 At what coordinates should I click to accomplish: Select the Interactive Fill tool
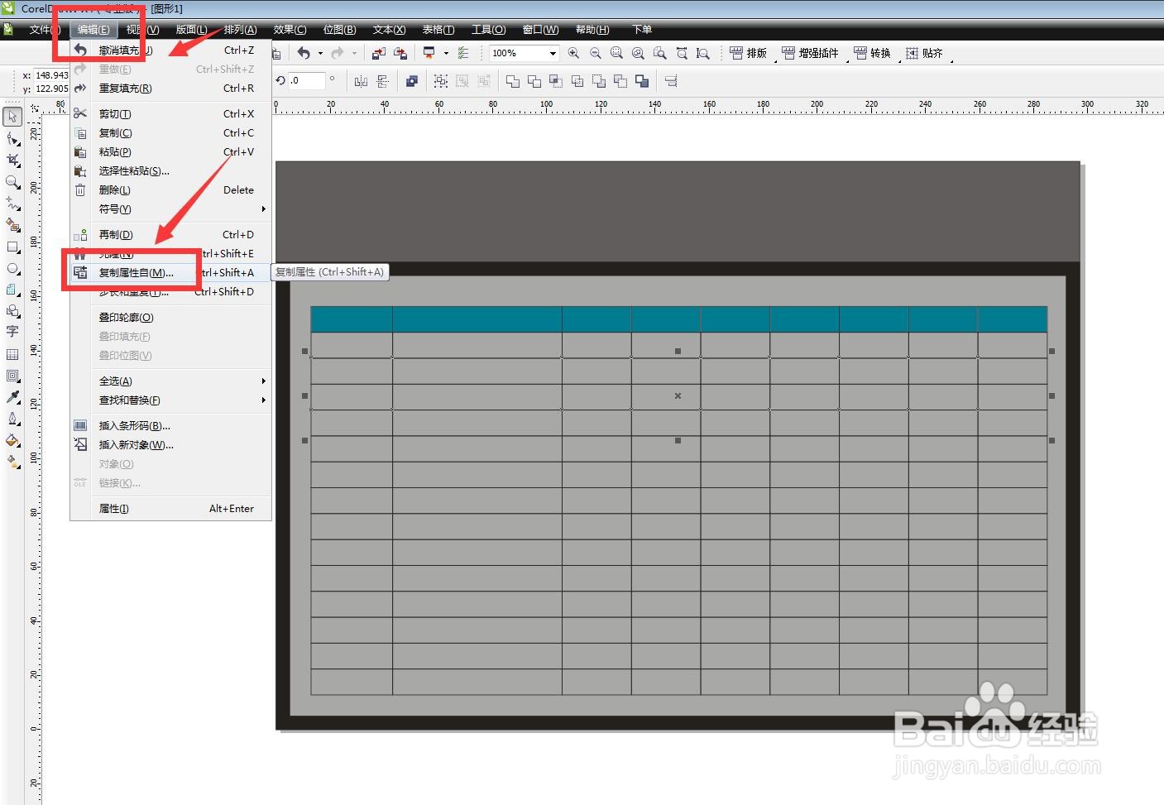tap(12, 462)
